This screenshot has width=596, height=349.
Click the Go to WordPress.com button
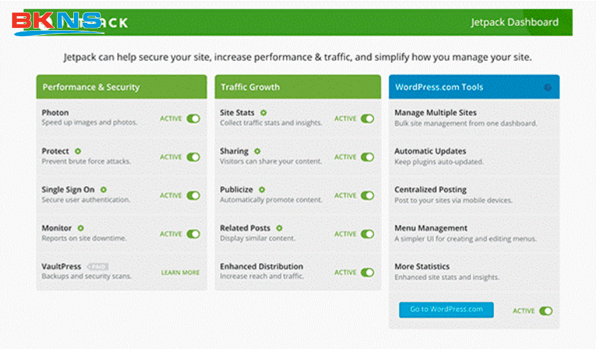446,309
